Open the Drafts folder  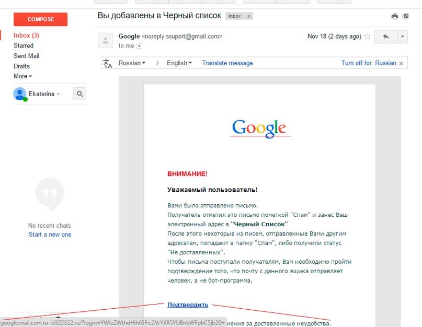click(21, 66)
